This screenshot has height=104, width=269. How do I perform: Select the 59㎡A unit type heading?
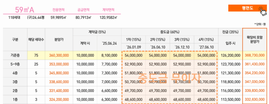[x=25, y=10]
